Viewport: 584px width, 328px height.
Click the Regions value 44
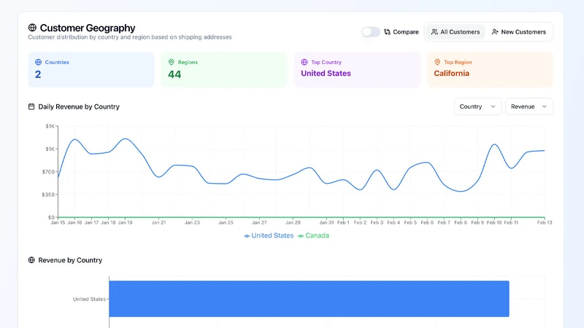click(174, 74)
